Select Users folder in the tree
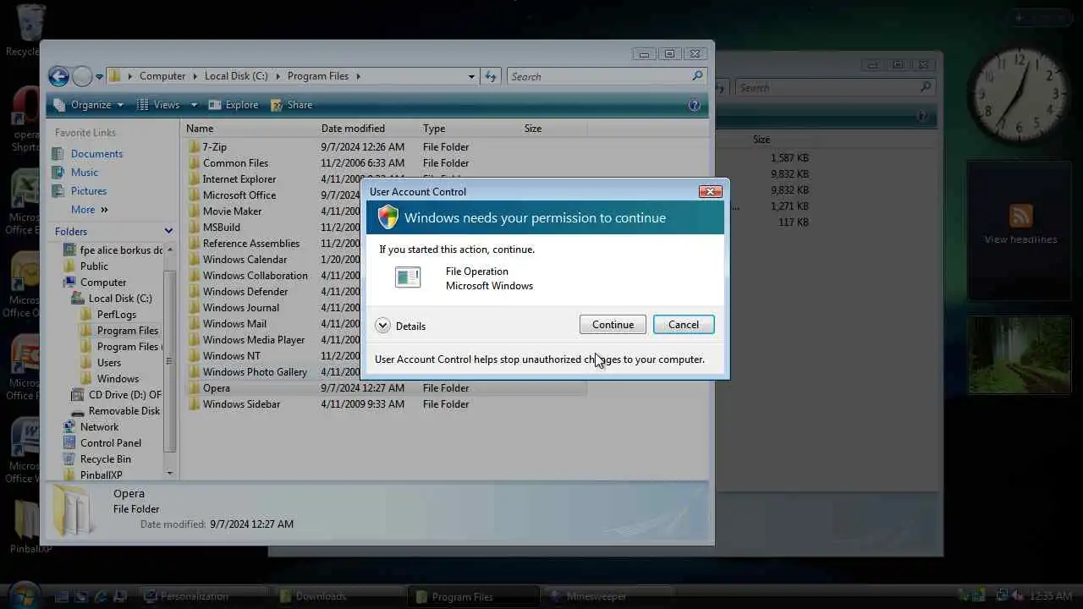This screenshot has width=1083, height=609. [109, 363]
